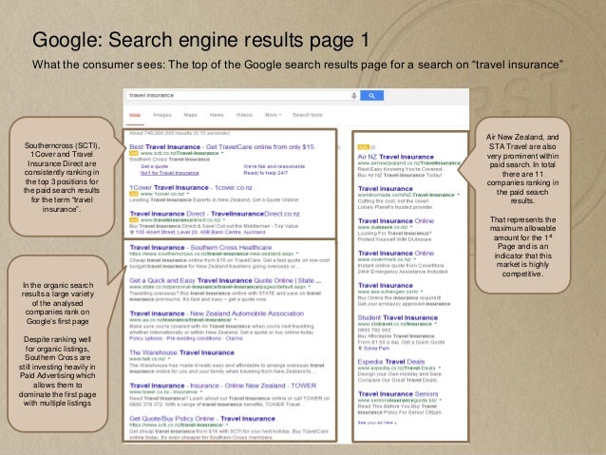This screenshot has height=455, width=606.
Task: Expand arrow beside www.1cover.co.nz URL
Action: tap(188, 194)
